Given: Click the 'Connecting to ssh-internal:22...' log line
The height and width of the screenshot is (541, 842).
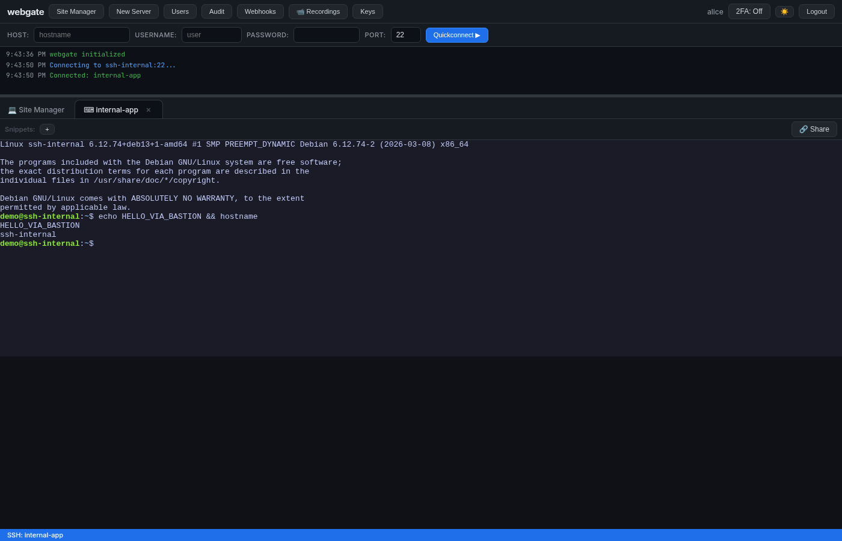Looking at the screenshot, I should (112, 66).
